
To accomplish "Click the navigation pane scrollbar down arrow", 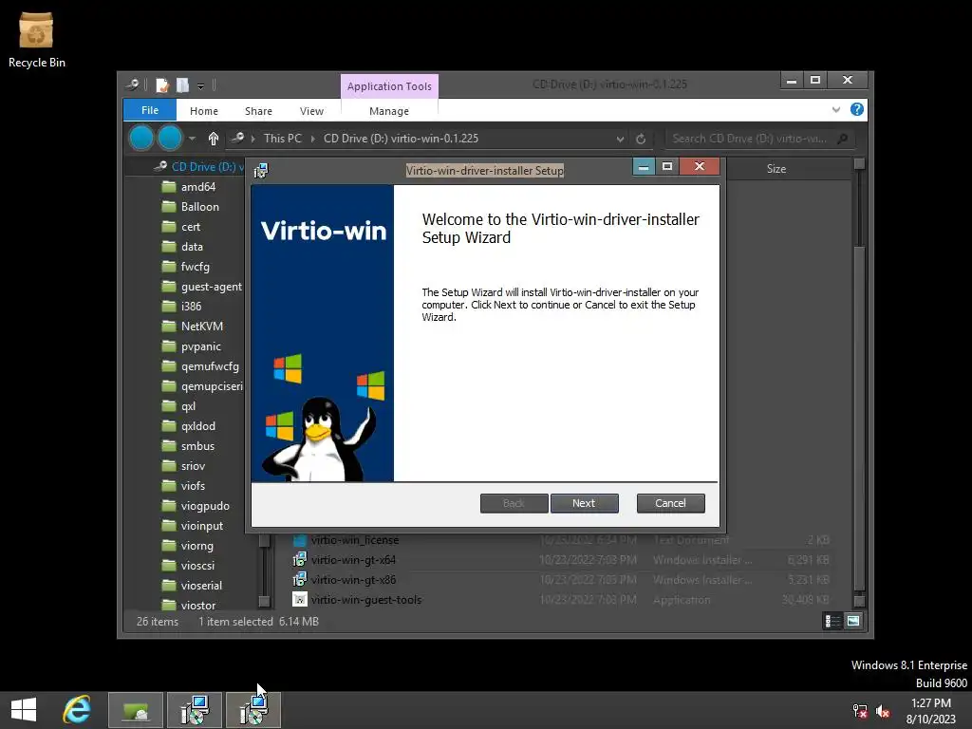I will [x=264, y=601].
